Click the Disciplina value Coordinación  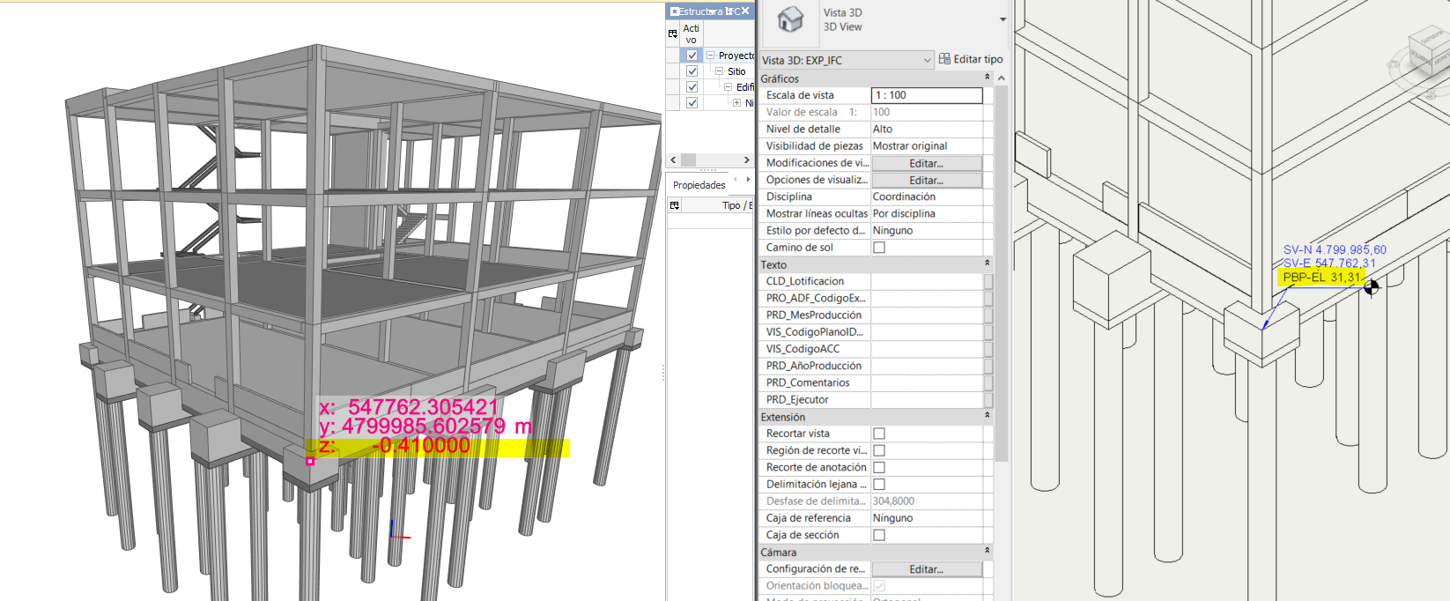[x=927, y=197]
